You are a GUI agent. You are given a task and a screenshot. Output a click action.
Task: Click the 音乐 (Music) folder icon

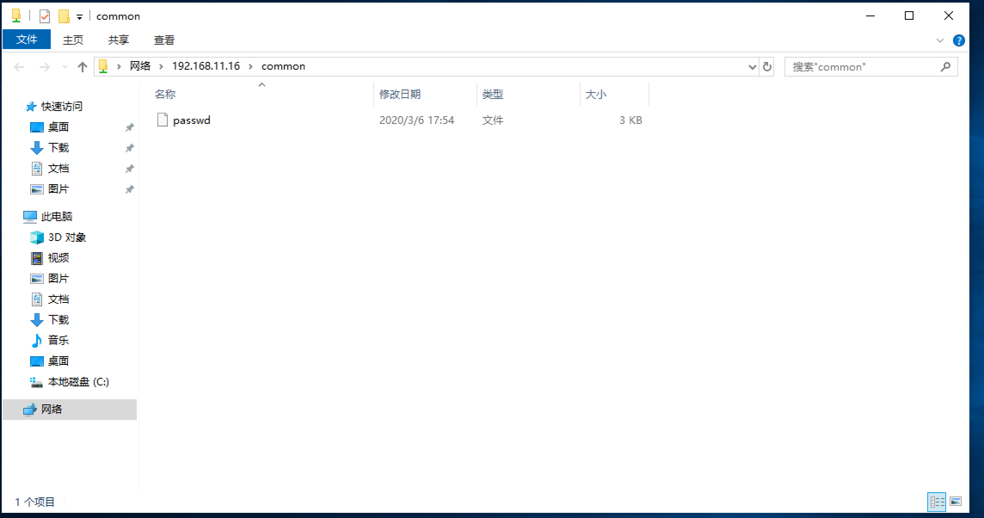pos(37,340)
